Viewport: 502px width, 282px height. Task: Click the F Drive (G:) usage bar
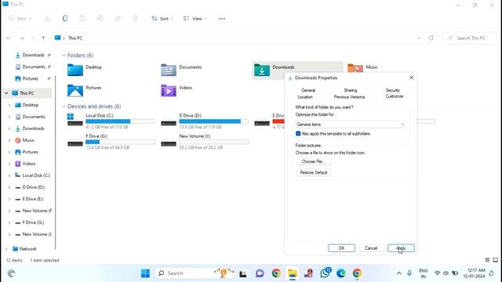click(x=120, y=142)
